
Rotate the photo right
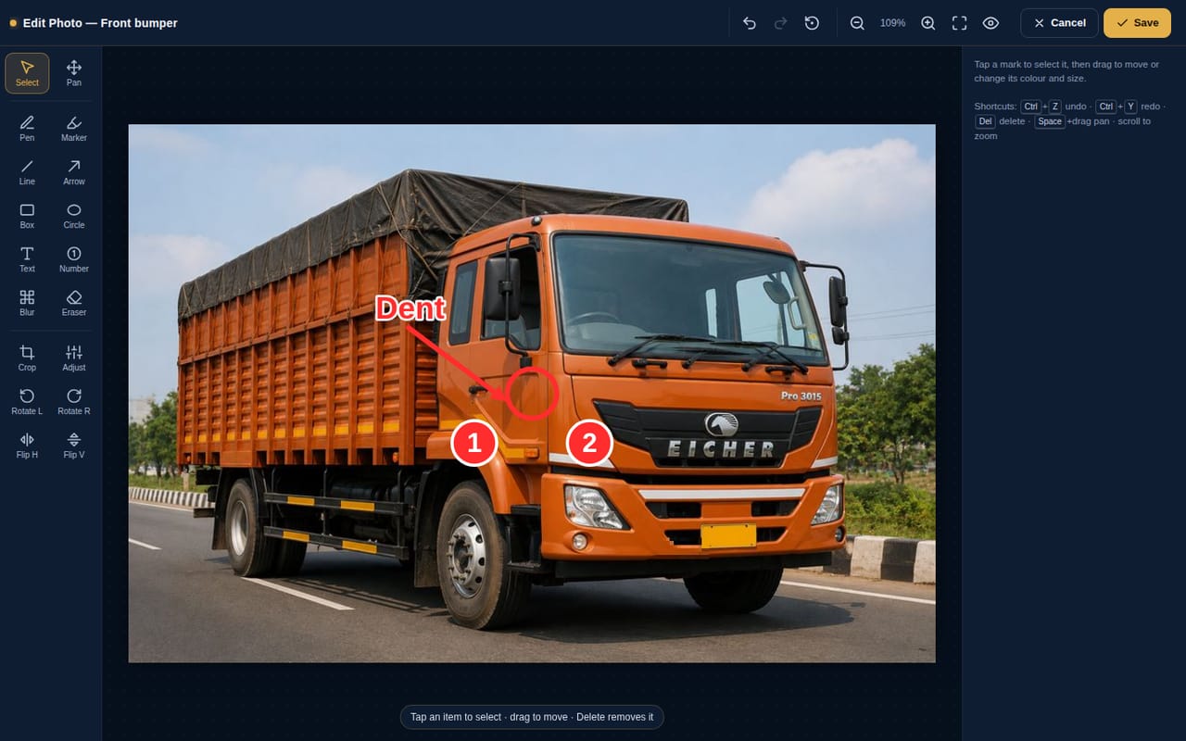click(74, 401)
